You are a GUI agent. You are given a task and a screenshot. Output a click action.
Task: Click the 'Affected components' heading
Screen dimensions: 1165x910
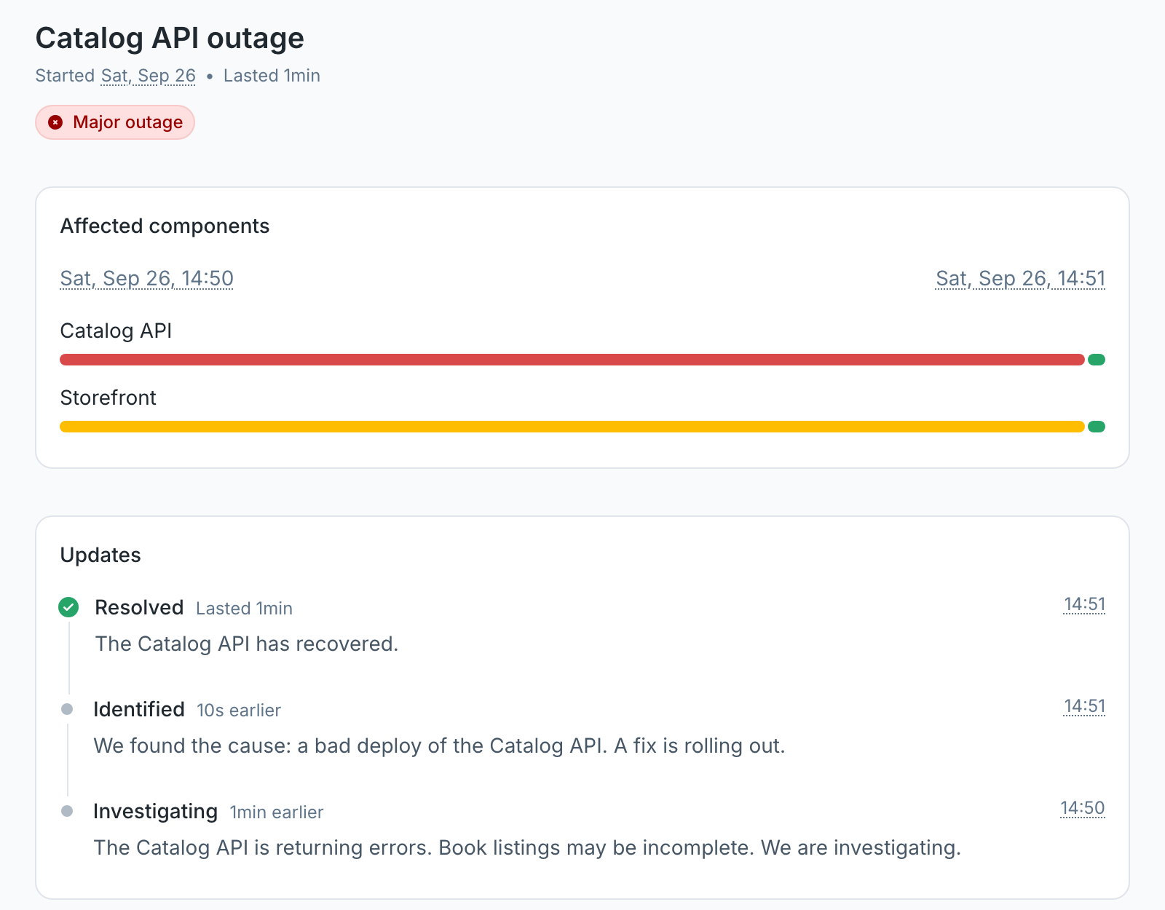click(x=165, y=226)
